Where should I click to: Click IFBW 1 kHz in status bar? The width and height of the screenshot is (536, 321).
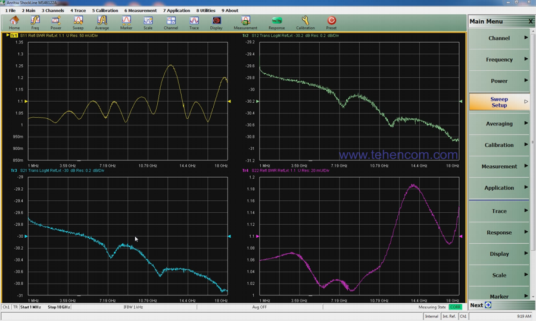[x=133, y=307]
